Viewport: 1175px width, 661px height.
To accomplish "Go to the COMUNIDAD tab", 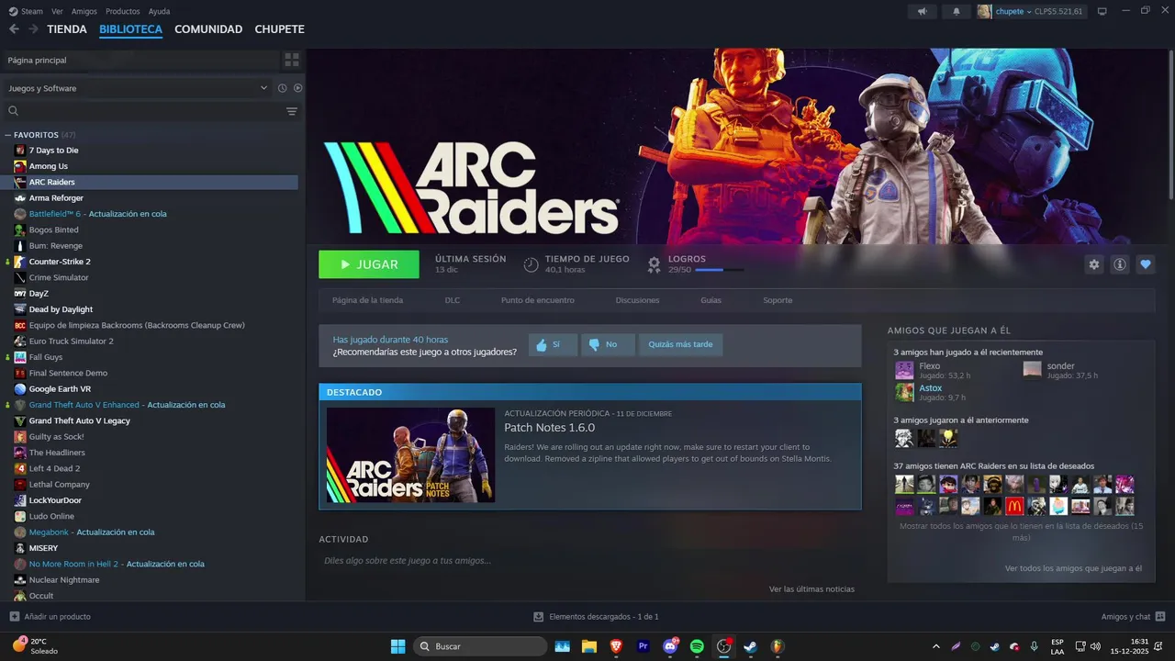I will point(208,29).
